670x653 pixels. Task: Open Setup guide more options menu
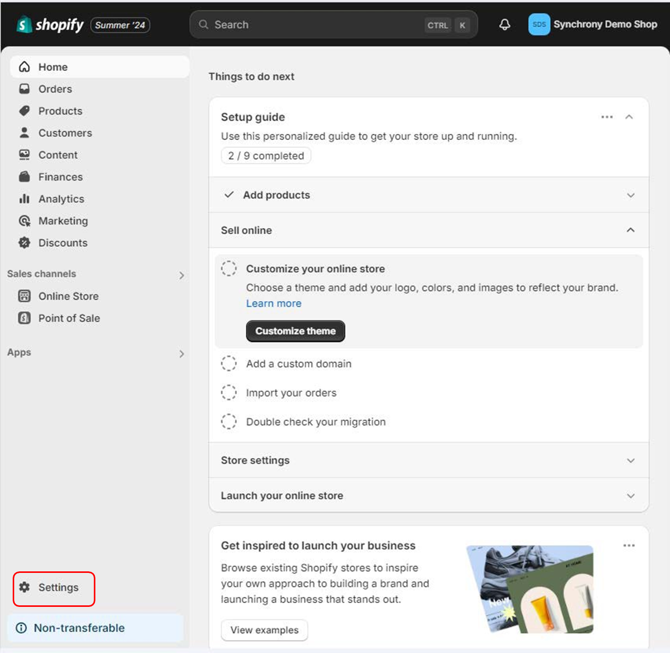click(607, 117)
